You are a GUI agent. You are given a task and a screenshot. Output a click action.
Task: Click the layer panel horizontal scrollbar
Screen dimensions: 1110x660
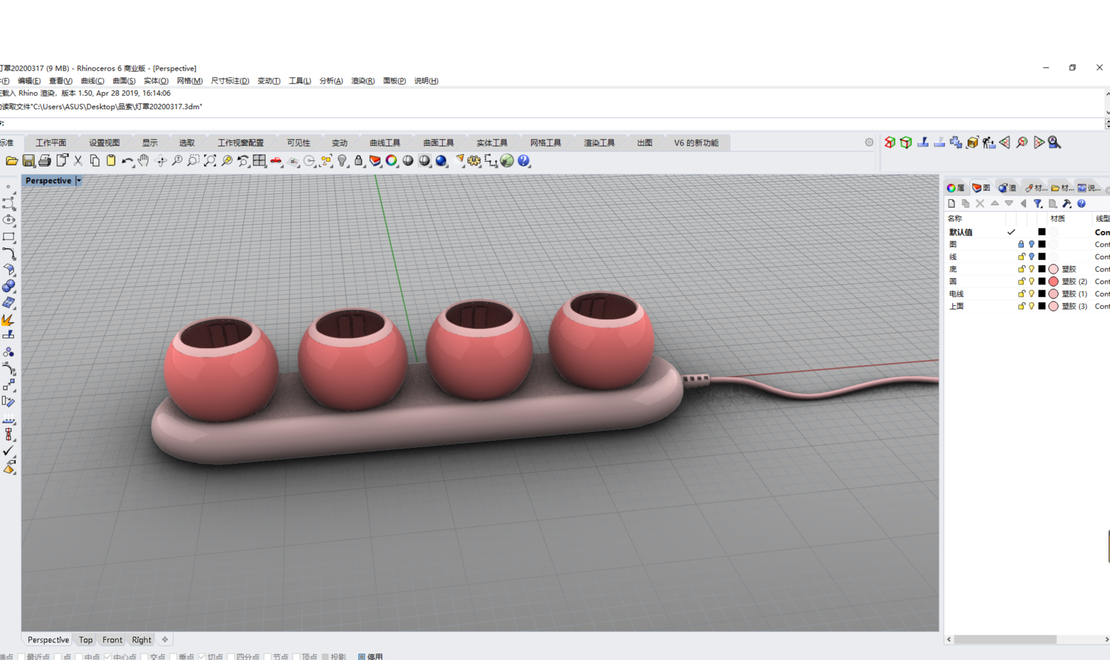point(1005,639)
